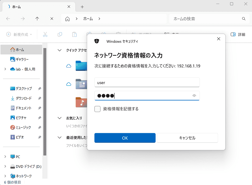Click OK in the Windows Security dialog

point(125,138)
